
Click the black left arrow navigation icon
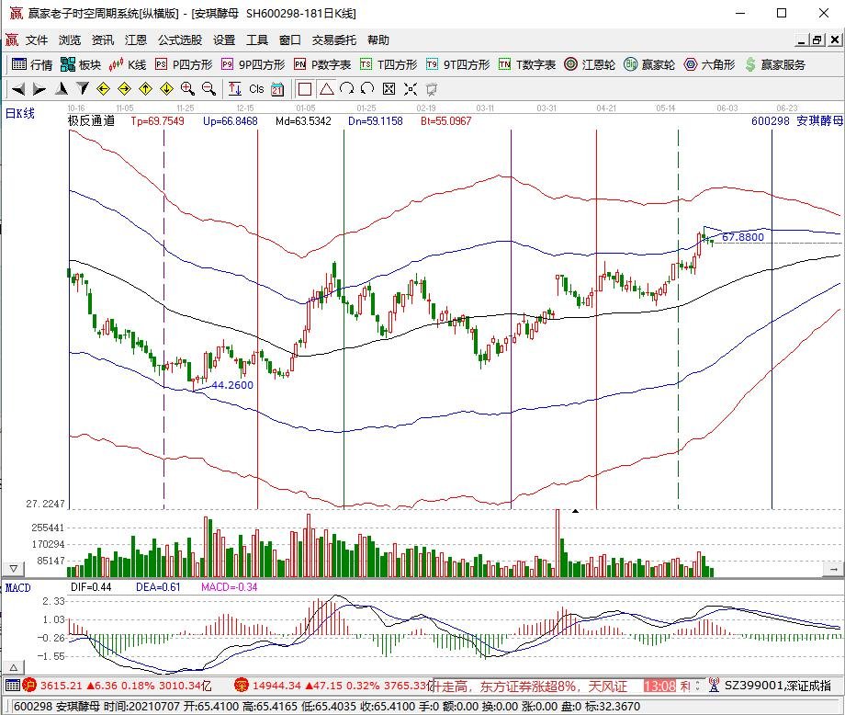coord(18,89)
